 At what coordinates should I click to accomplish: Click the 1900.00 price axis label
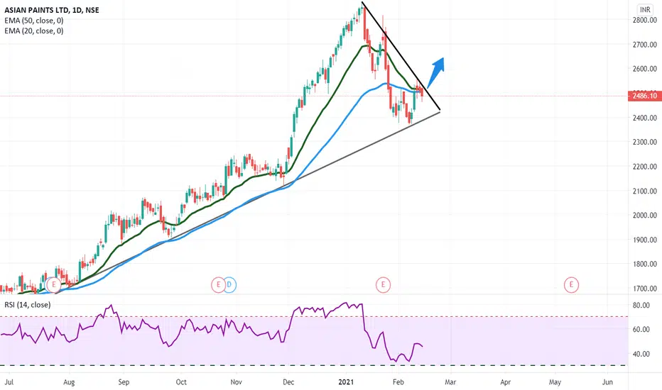click(x=645, y=240)
